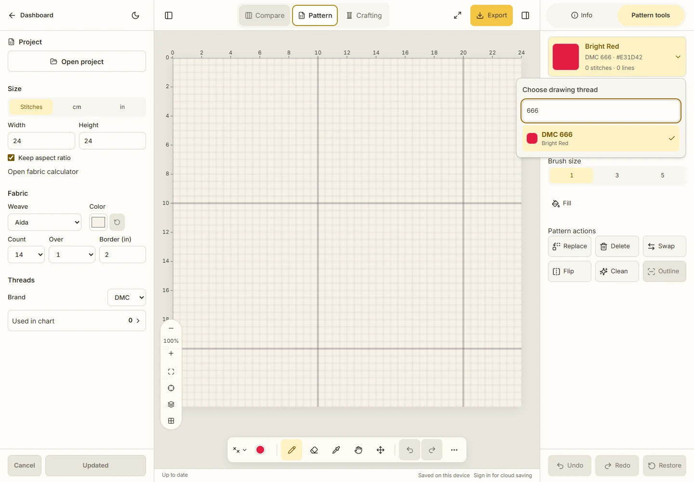Click the large Bright Red thread swatch
Viewport: 694px width, 482px height.
pos(566,57)
